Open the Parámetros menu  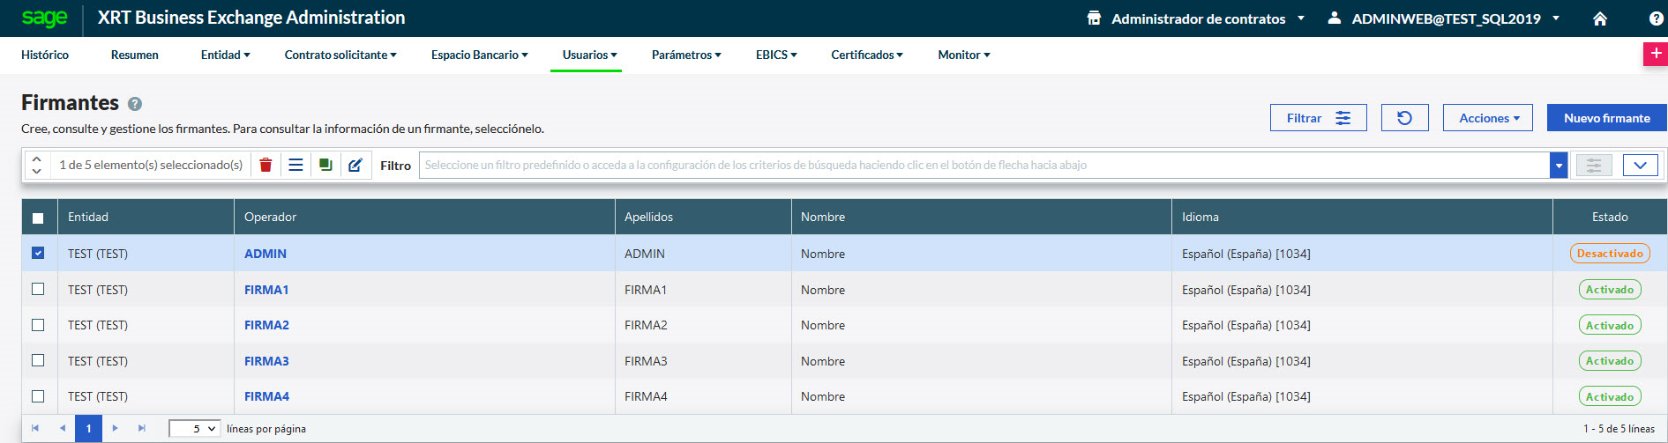click(x=685, y=55)
